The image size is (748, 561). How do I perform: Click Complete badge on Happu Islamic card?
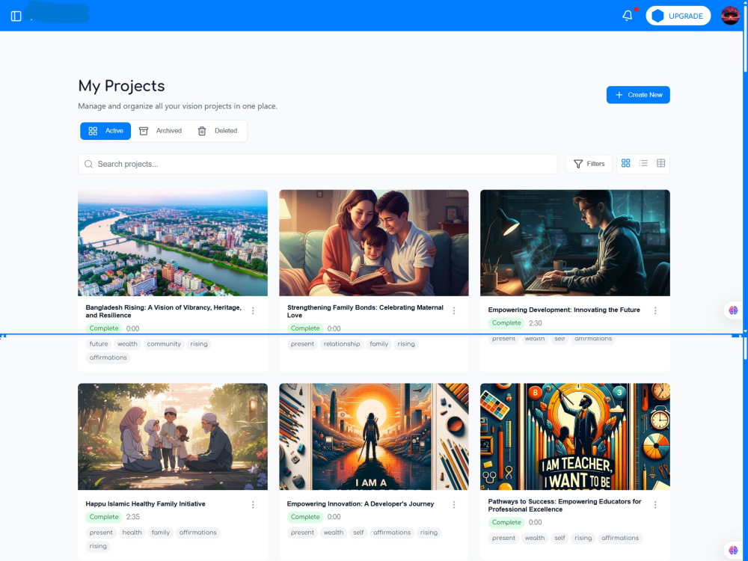click(104, 517)
